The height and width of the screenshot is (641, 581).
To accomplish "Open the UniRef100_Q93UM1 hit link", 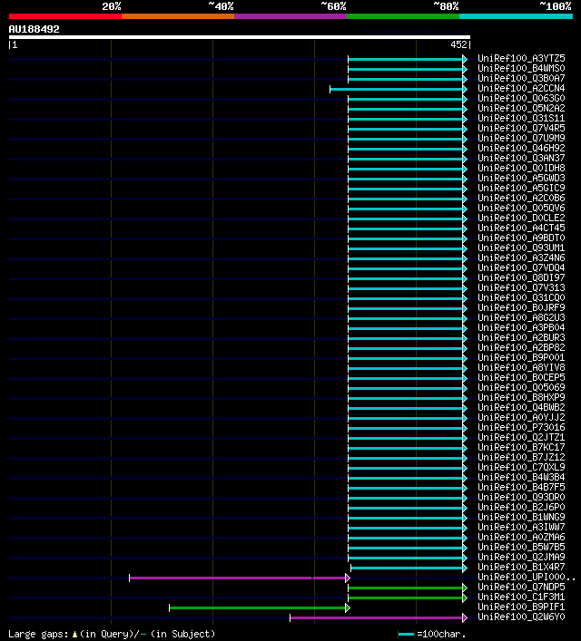I will (521, 248).
